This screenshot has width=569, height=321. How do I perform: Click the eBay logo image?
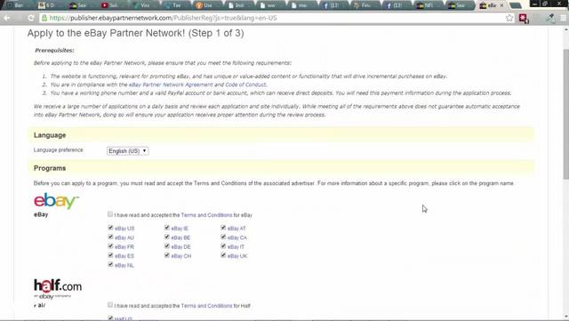[x=56, y=201]
